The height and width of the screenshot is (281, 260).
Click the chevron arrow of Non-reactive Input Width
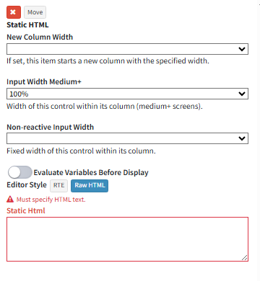(x=242, y=138)
